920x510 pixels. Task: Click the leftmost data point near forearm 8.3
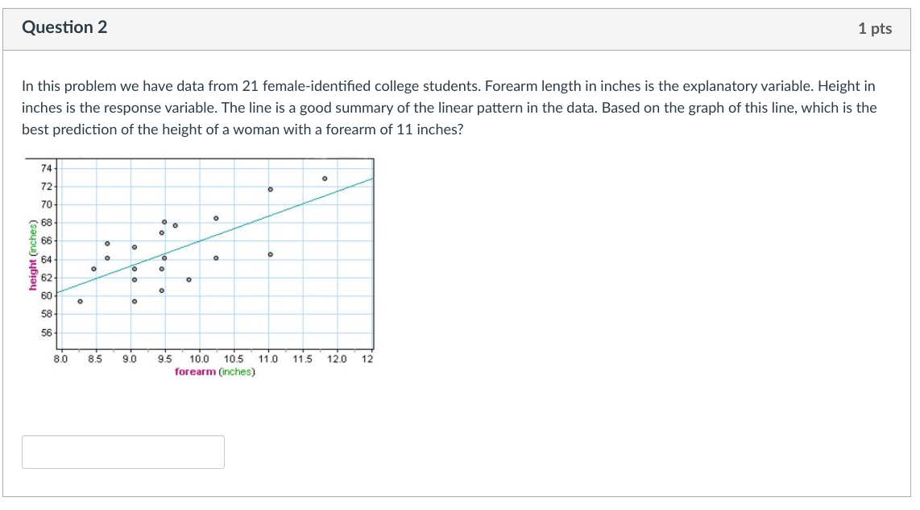pyautogui.click(x=80, y=302)
